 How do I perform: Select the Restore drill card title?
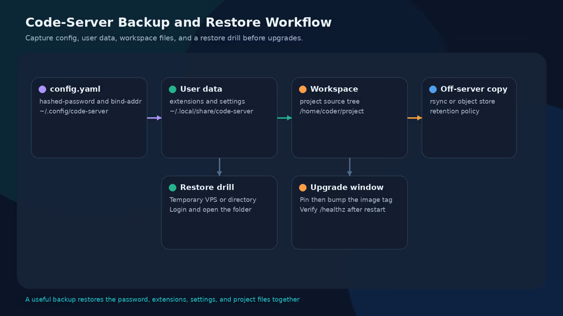coord(207,187)
